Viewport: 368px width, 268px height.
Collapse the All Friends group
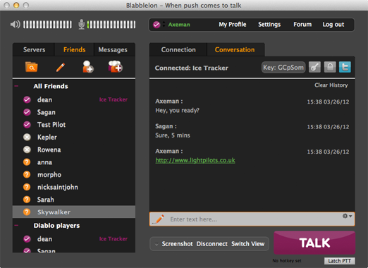[x=16, y=86]
